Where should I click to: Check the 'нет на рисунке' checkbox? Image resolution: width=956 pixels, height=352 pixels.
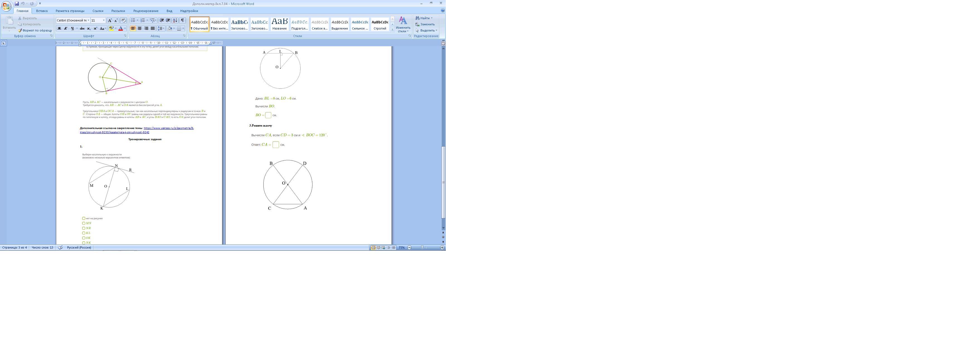(84, 218)
